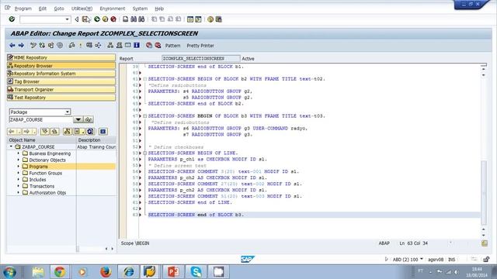Click the Customize Local Layout icon
Viewport: 497px width, 279px height.
coord(218,19)
